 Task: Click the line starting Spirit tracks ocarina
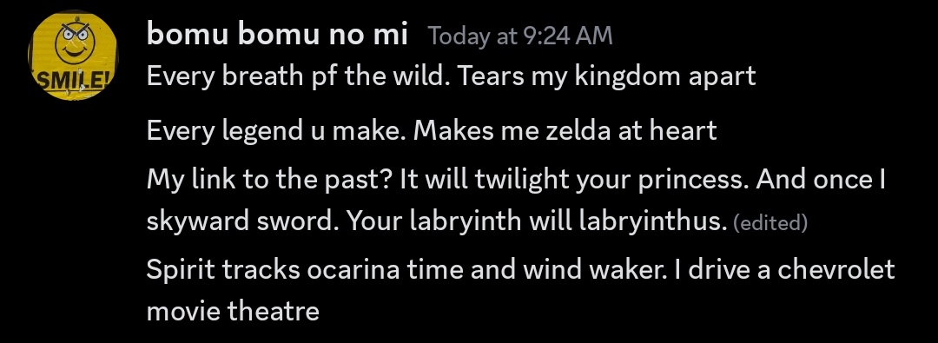520,269
